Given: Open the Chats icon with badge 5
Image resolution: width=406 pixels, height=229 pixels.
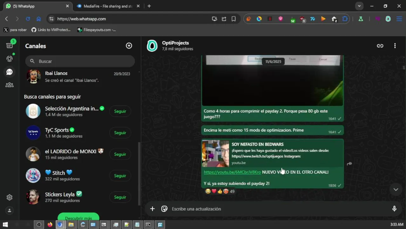Looking at the screenshot, I should tap(10, 45).
